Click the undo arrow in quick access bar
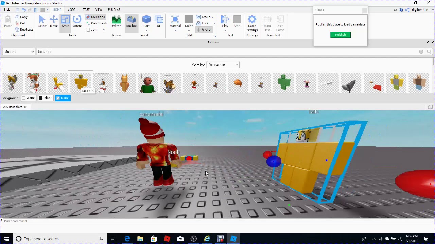This screenshot has height=244, width=435. pos(23,10)
